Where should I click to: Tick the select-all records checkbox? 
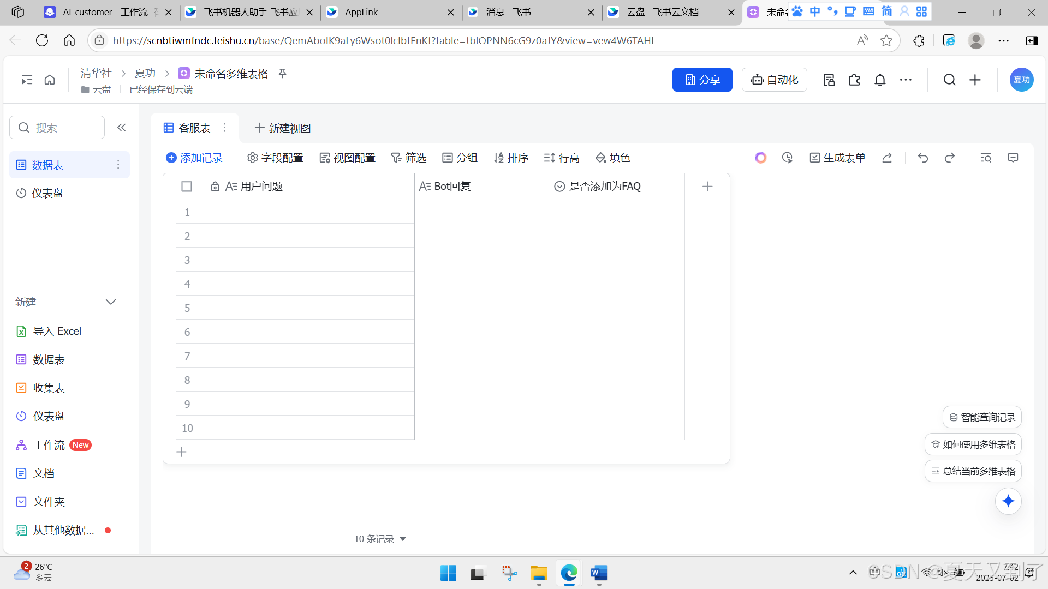click(187, 187)
